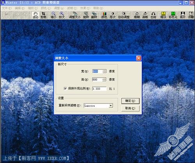Confirm resize with the 确定 button

pos(130,101)
